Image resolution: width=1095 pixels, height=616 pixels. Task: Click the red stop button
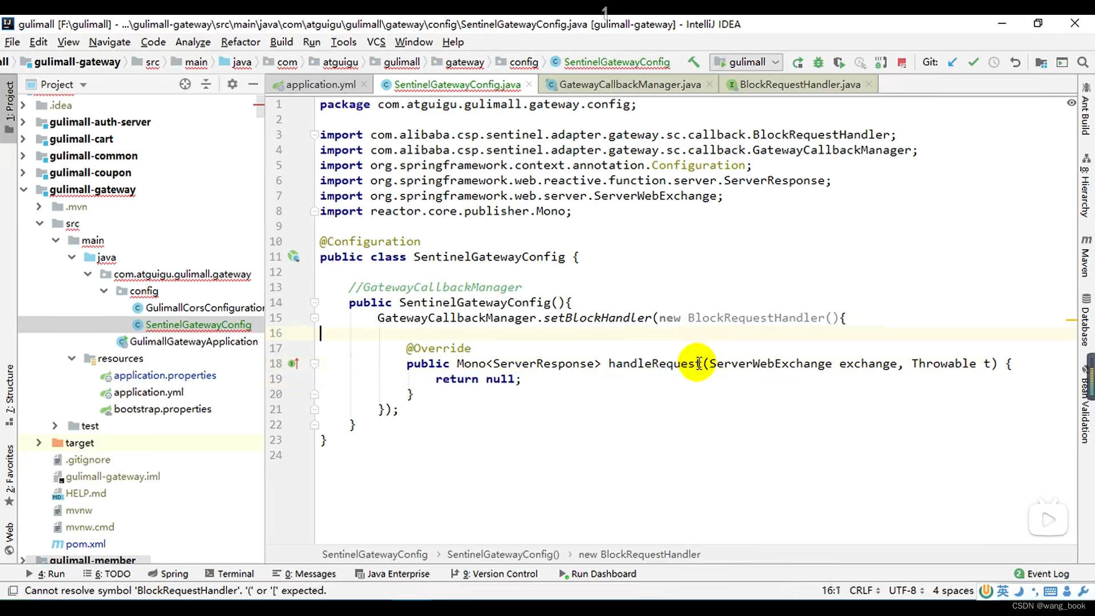[902, 62]
